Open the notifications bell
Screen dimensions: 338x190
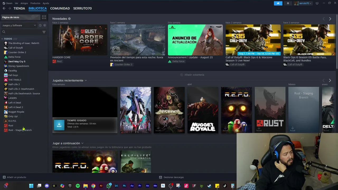click(288, 3)
